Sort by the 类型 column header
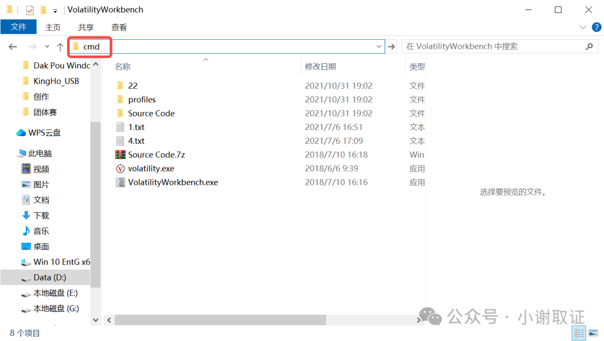 [417, 66]
